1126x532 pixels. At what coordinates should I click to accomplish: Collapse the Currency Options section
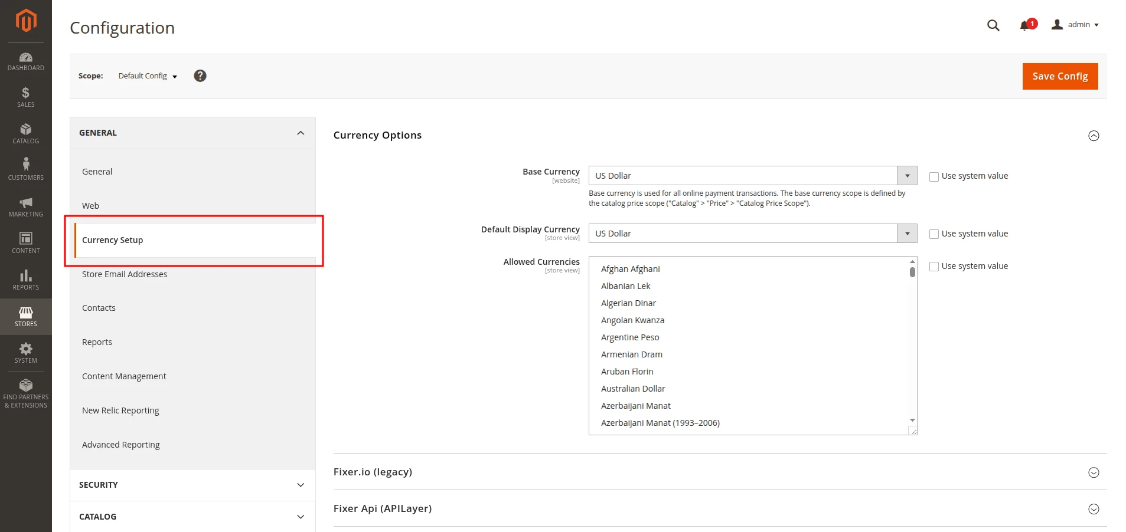pyautogui.click(x=1094, y=136)
